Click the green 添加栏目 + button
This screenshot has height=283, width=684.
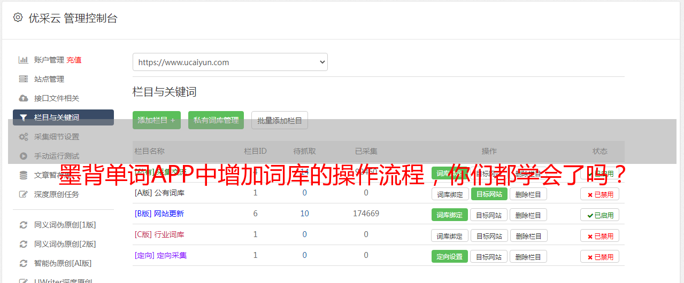157,120
